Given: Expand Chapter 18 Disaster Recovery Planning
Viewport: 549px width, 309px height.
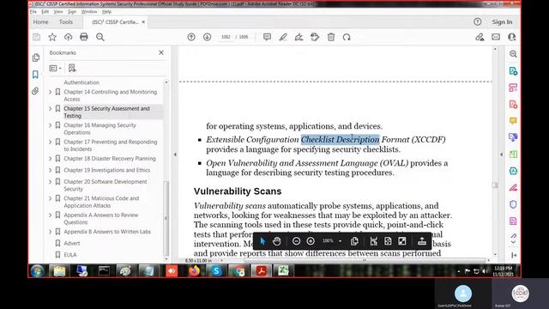Looking at the screenshot, I should click(x=50, y=159).
